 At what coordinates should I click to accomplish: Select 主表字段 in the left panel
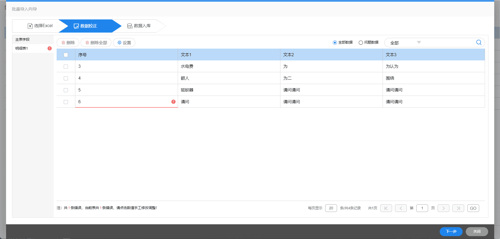pyautogui.click(x=33, y=39)
